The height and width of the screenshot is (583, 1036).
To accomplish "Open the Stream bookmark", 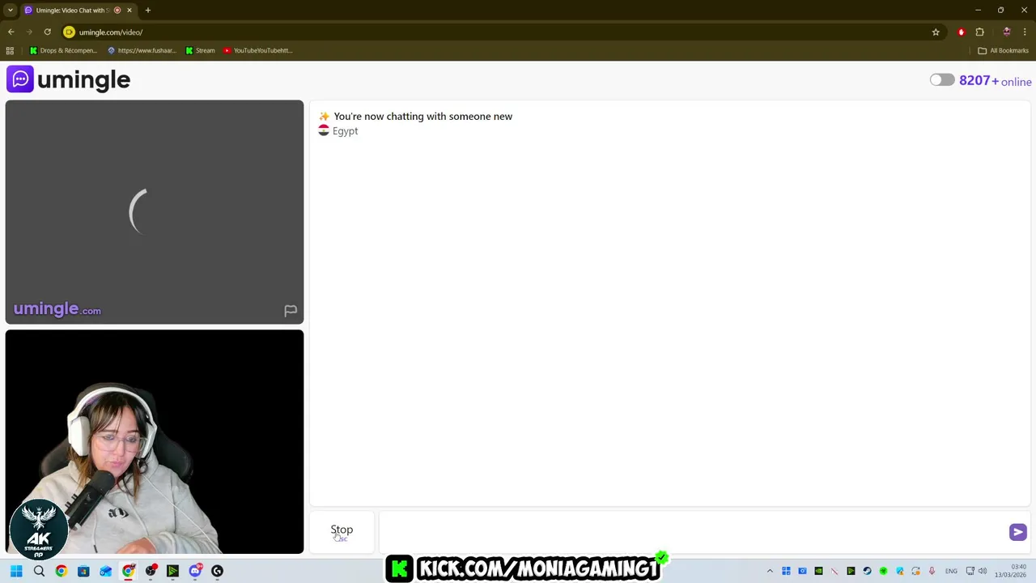I will click(201, 50).
